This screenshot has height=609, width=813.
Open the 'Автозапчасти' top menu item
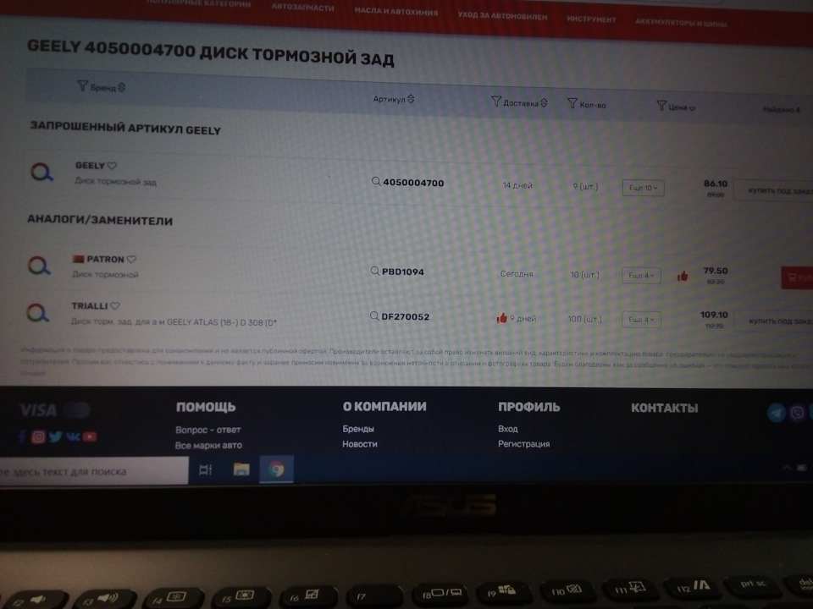pyautogui.click(x=302, y=7)
